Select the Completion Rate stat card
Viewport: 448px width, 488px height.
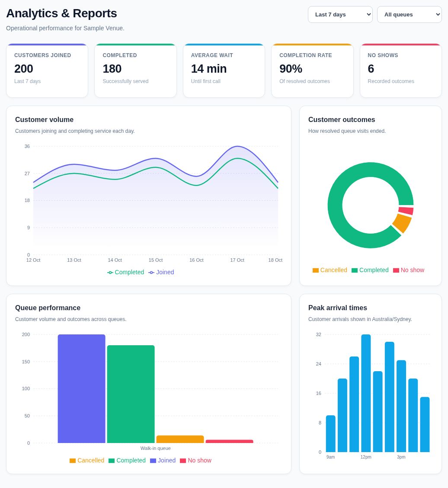click(312, 71)
